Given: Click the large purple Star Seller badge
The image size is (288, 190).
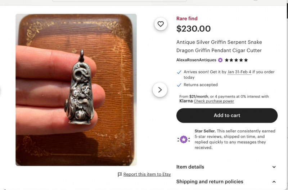Looking at the screenshot, I should pyautogui.click(x=184, y=139).
